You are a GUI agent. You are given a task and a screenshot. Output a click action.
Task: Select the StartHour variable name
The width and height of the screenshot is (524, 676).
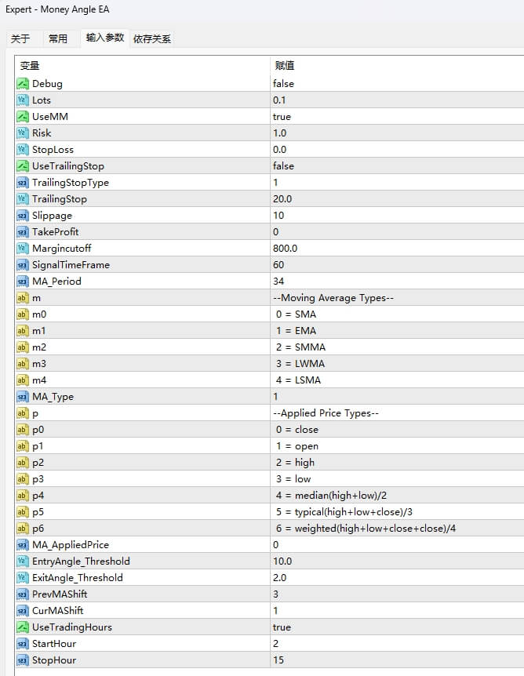pos(54,643)
